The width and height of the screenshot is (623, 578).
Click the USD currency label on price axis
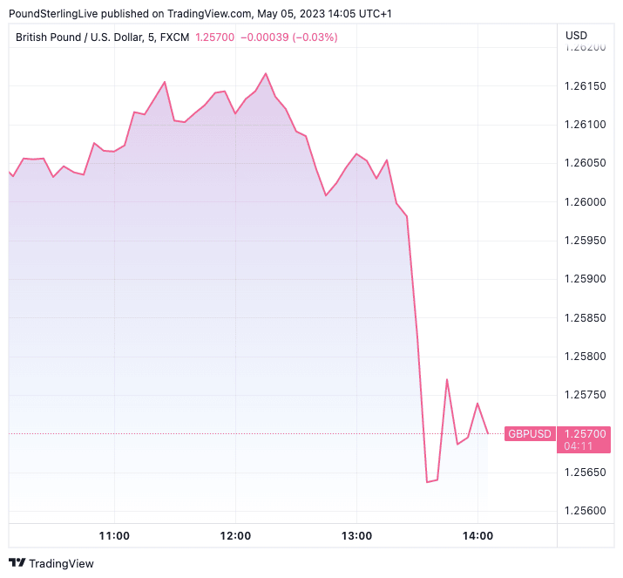click(x=576, y=36)
